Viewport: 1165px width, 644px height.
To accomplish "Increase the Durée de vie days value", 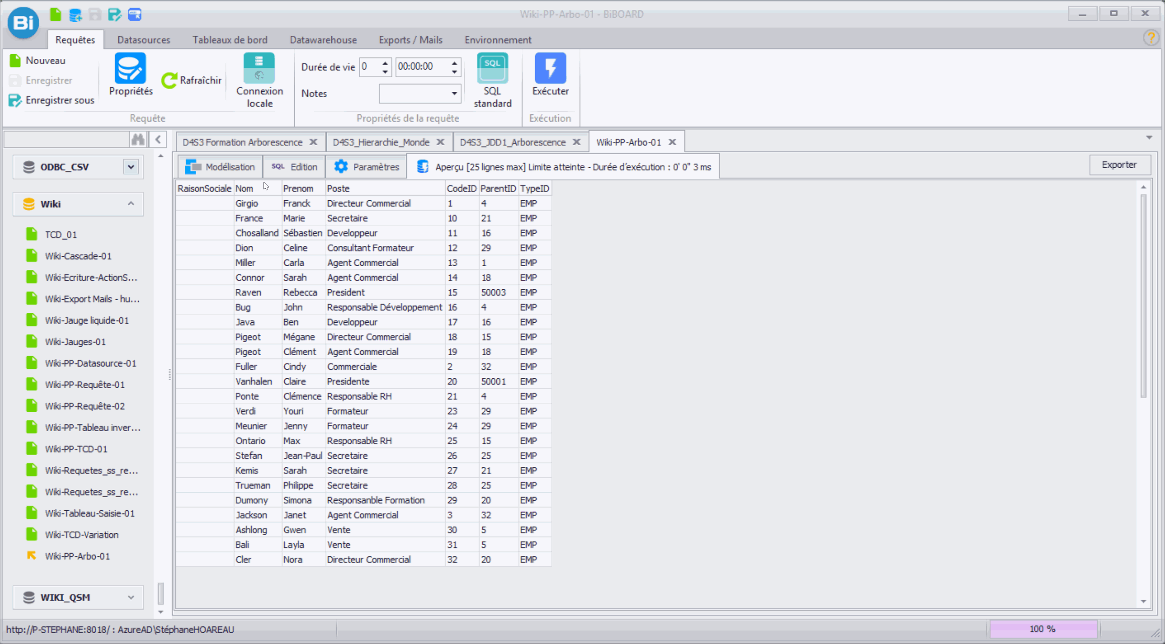I will pyautogui.click(x=385, y=62).
